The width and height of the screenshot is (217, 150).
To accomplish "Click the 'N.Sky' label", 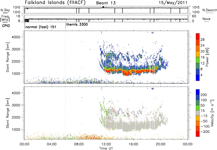I will click(5, 10).
